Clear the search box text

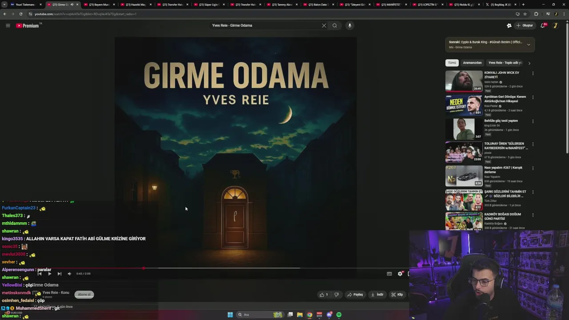[x=324, y=25]
